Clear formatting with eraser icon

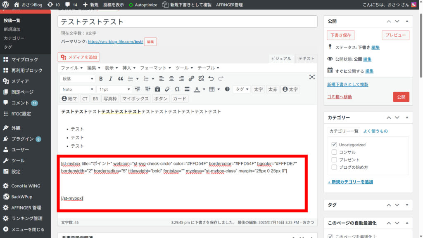(167, 89)
